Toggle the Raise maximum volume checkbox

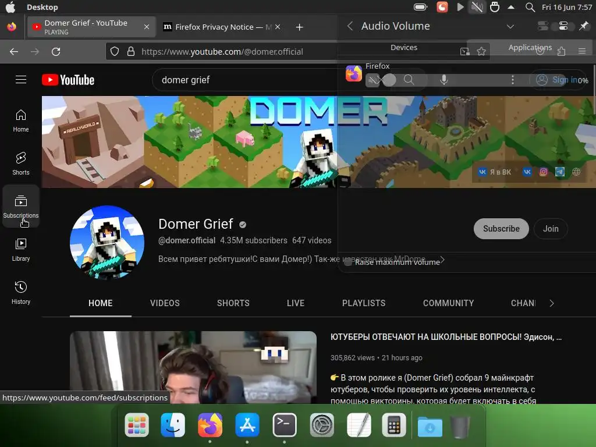(348, 262)
